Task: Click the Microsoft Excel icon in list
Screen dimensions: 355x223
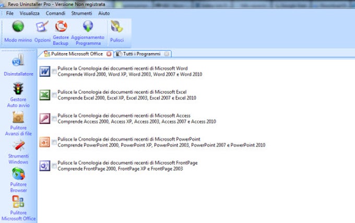Action: point(45,95)
